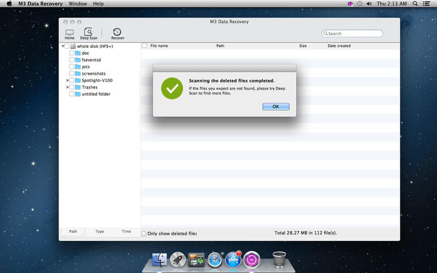Click the whole disk drive icon

(73, 46)
